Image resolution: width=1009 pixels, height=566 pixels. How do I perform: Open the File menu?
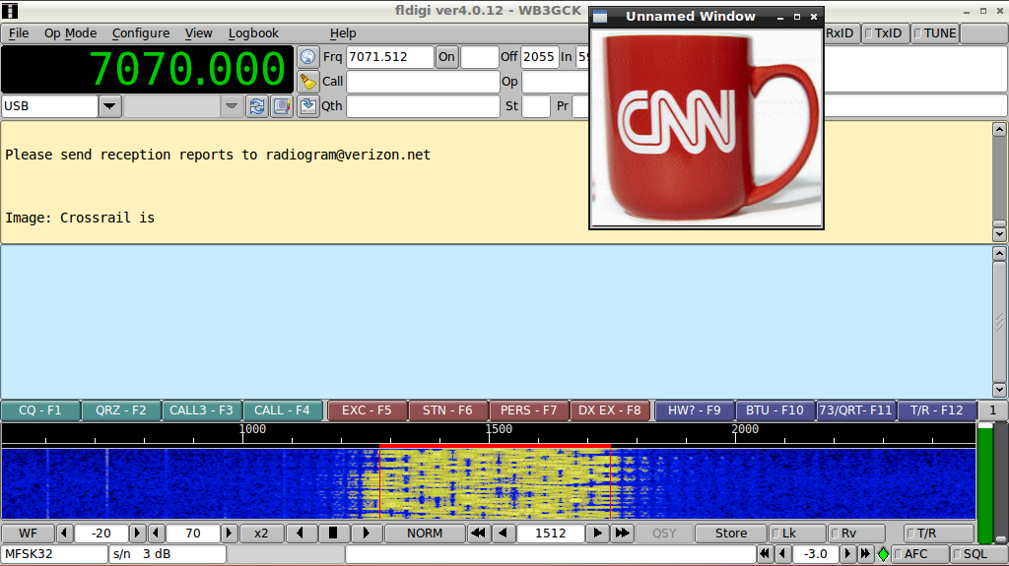(19, 33)
